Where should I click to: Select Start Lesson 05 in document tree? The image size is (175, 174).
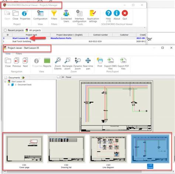18,81
